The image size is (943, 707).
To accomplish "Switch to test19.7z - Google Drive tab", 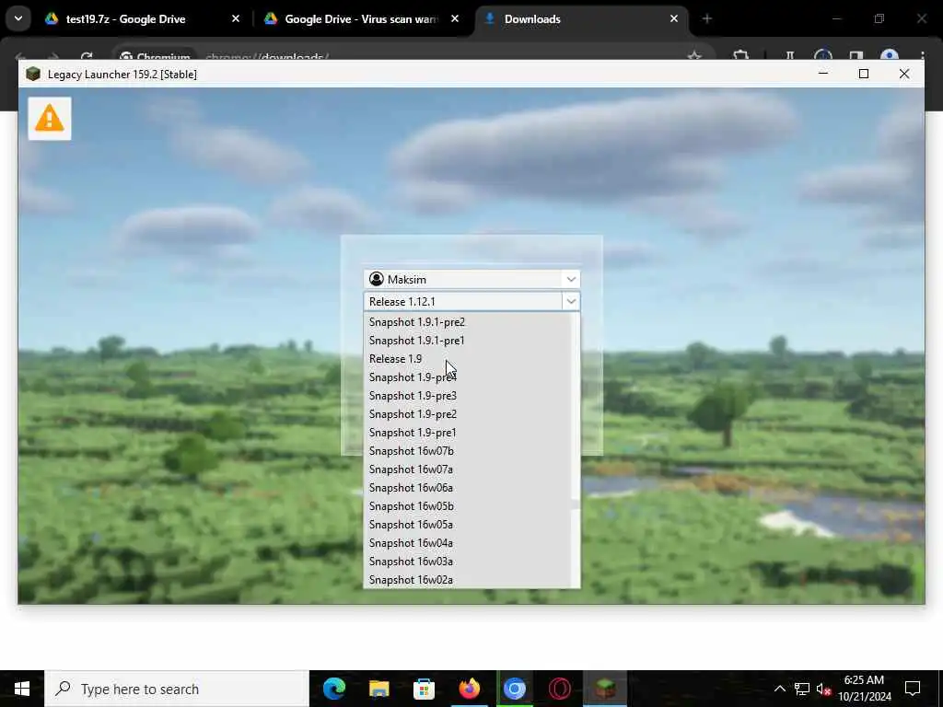I will point(143,19).
